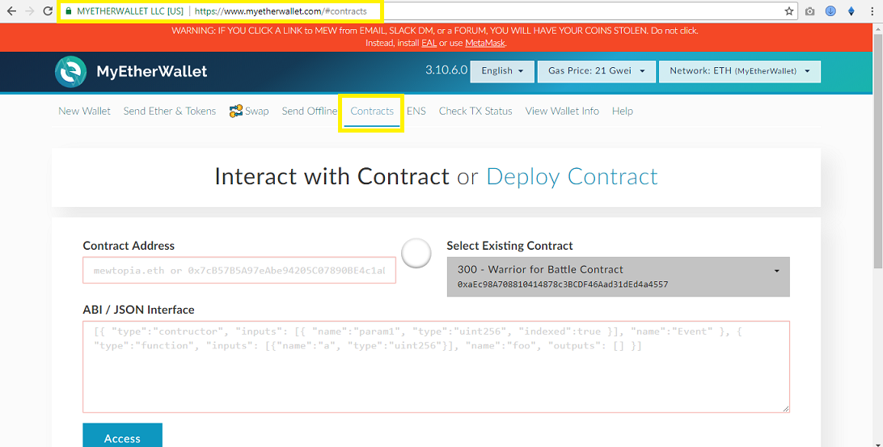Image resolution: width=883 pixels, height=447 pixels.
Task: Select the Contracts tab
Action: click(372, 111)
